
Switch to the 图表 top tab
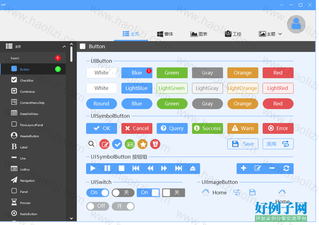click(199, 34)
